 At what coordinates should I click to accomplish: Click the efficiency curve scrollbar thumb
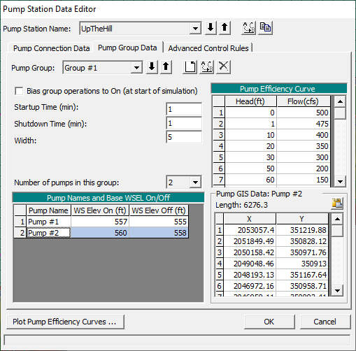pyautogui.click(x=340, y=113)
